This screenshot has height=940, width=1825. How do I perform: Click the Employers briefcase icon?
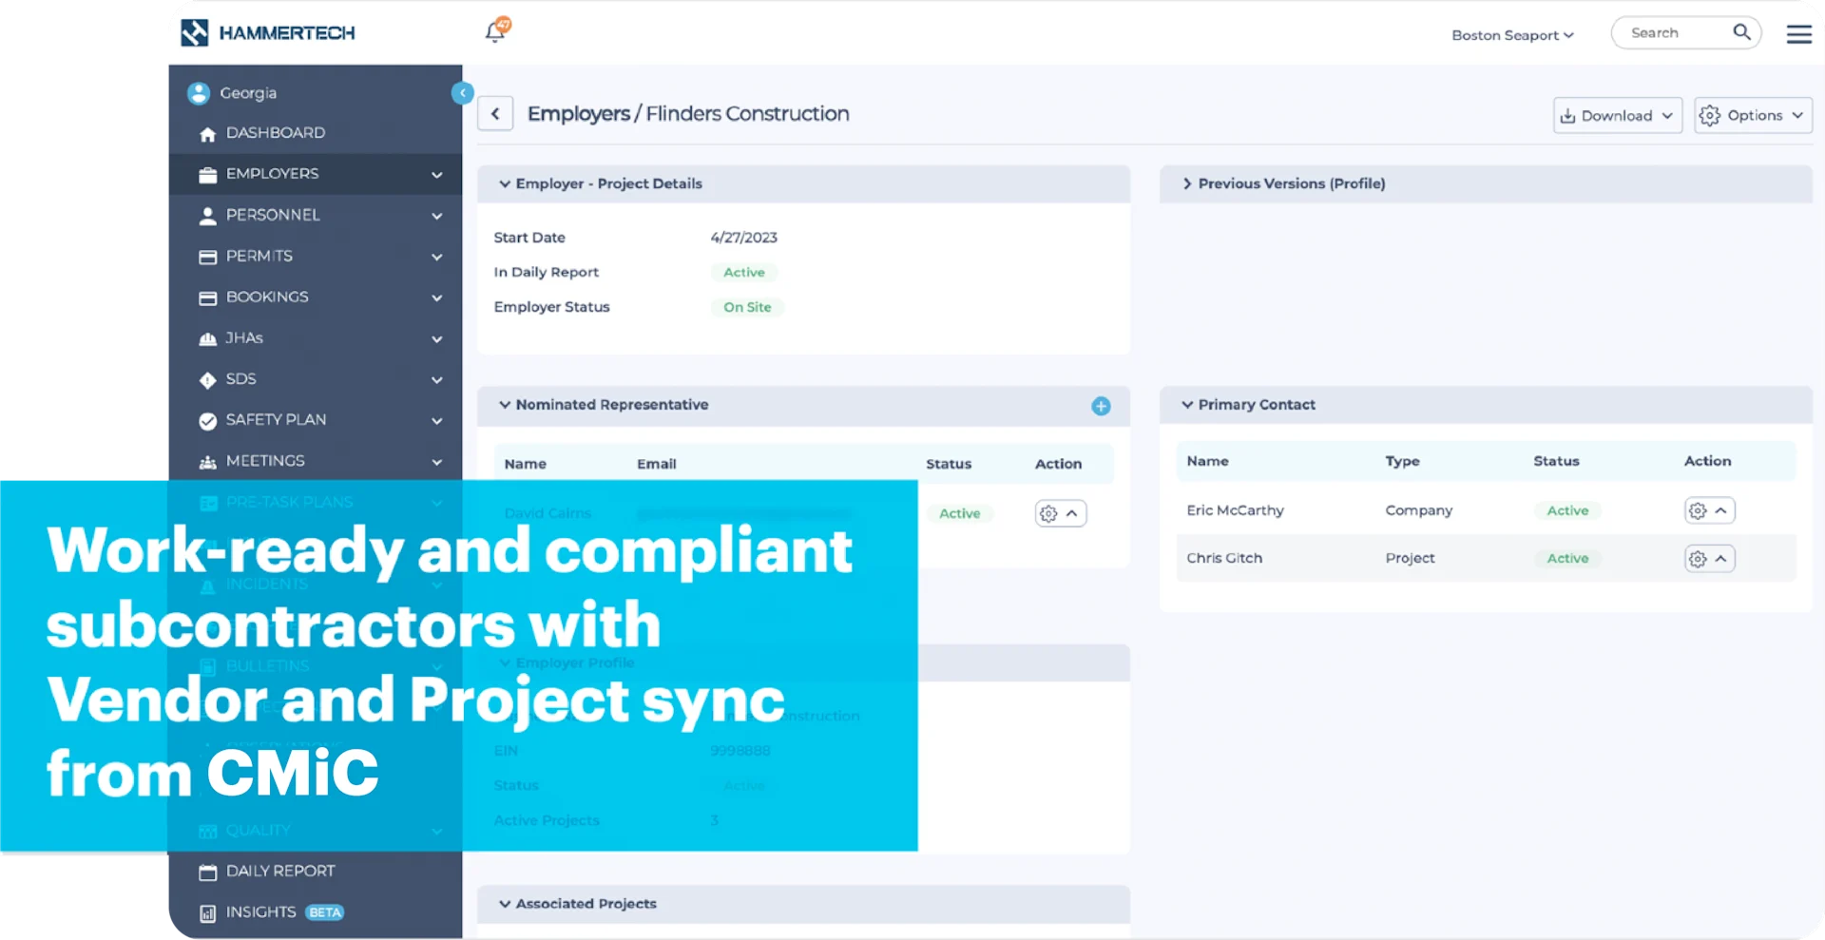[x=208, y=175]
